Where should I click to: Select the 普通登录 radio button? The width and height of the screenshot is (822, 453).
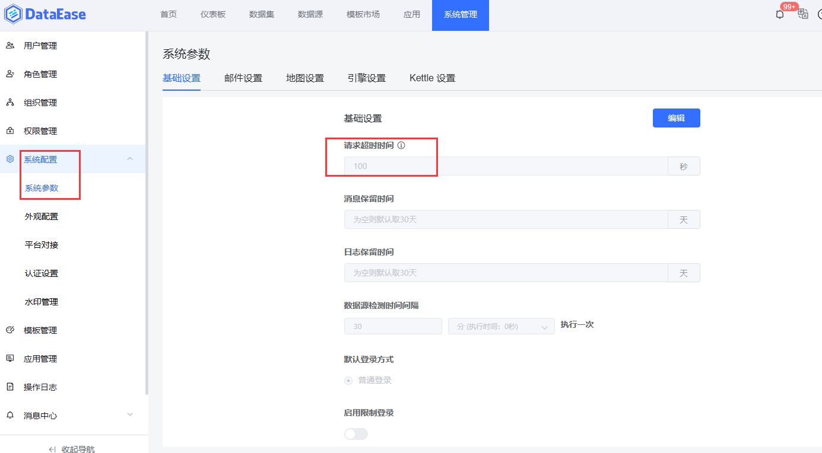[x=348, y=381]
